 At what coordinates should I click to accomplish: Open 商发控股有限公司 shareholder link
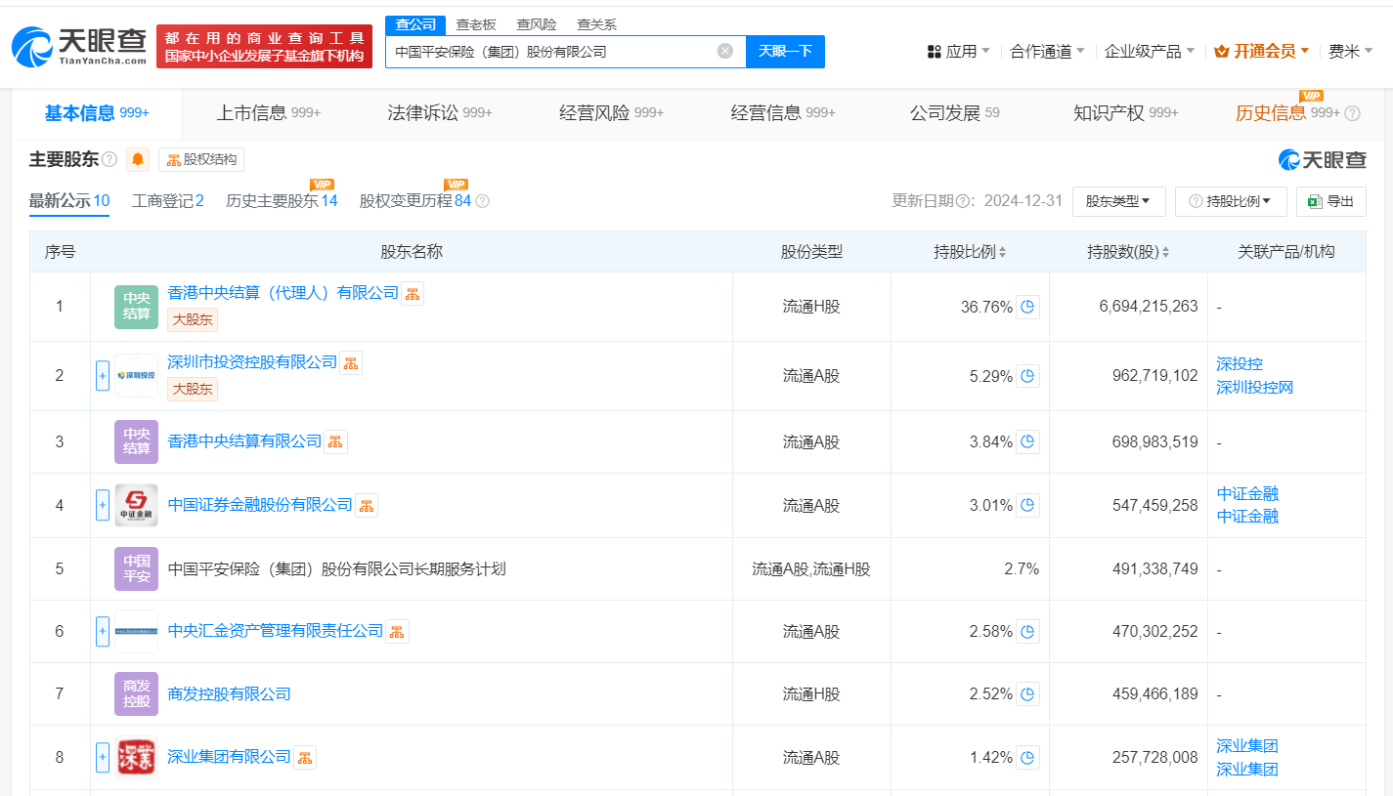click(x=230, y=694)
